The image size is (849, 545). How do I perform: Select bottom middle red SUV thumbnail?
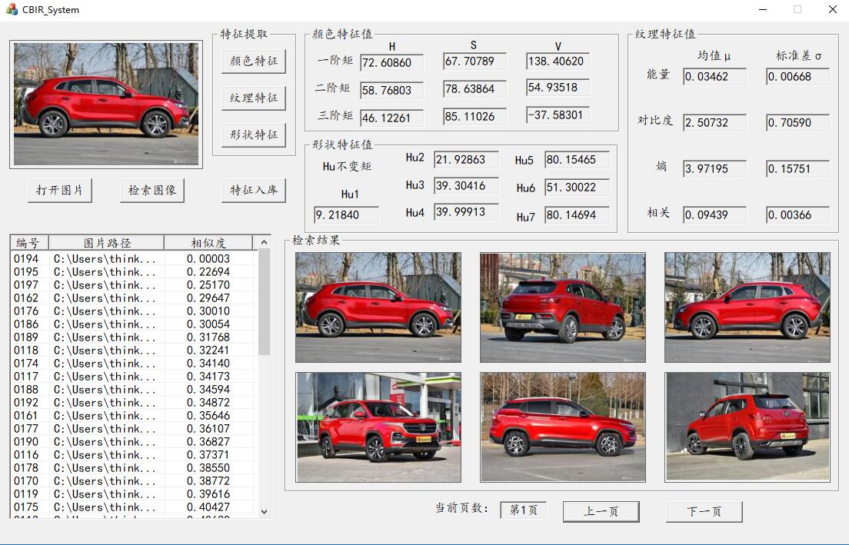[x=563, y=427]
